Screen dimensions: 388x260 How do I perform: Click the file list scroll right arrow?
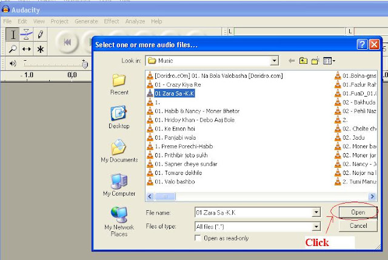[x=372, y=197]
